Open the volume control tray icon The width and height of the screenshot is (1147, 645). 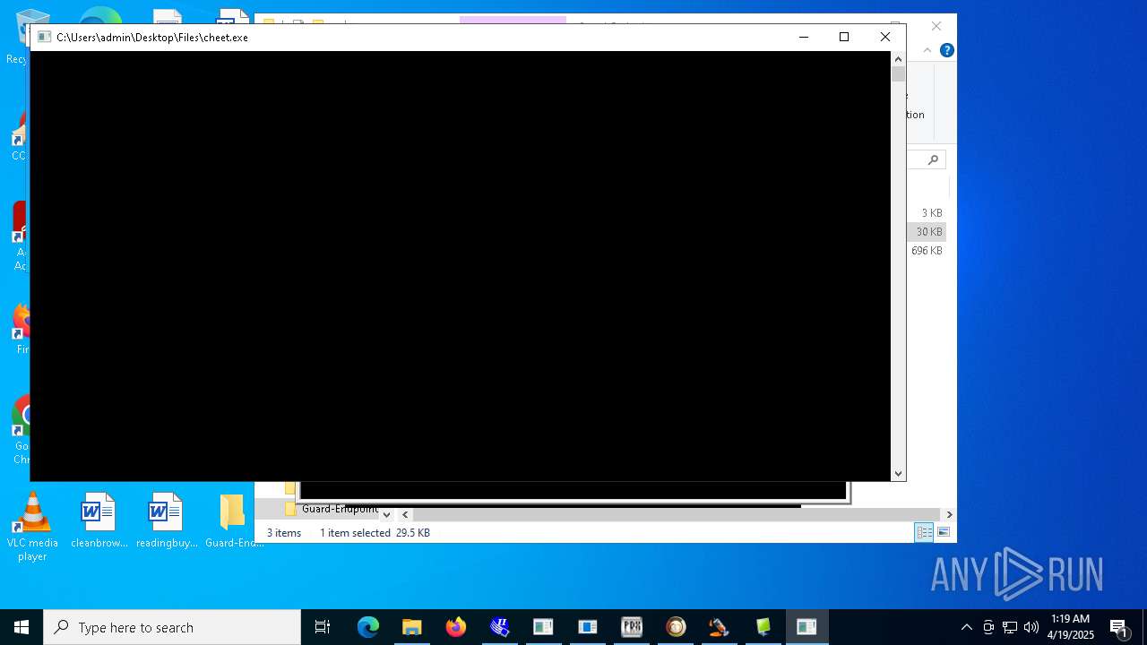click(x=1031, y=627)
